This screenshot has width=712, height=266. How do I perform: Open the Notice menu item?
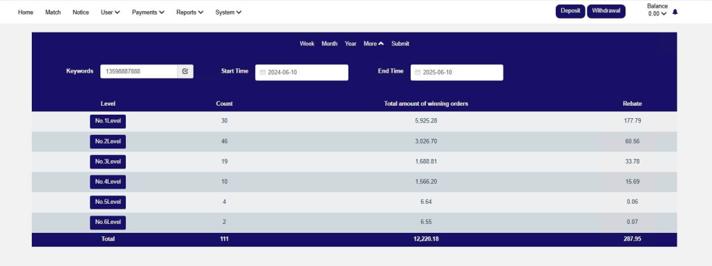[81, 12]
